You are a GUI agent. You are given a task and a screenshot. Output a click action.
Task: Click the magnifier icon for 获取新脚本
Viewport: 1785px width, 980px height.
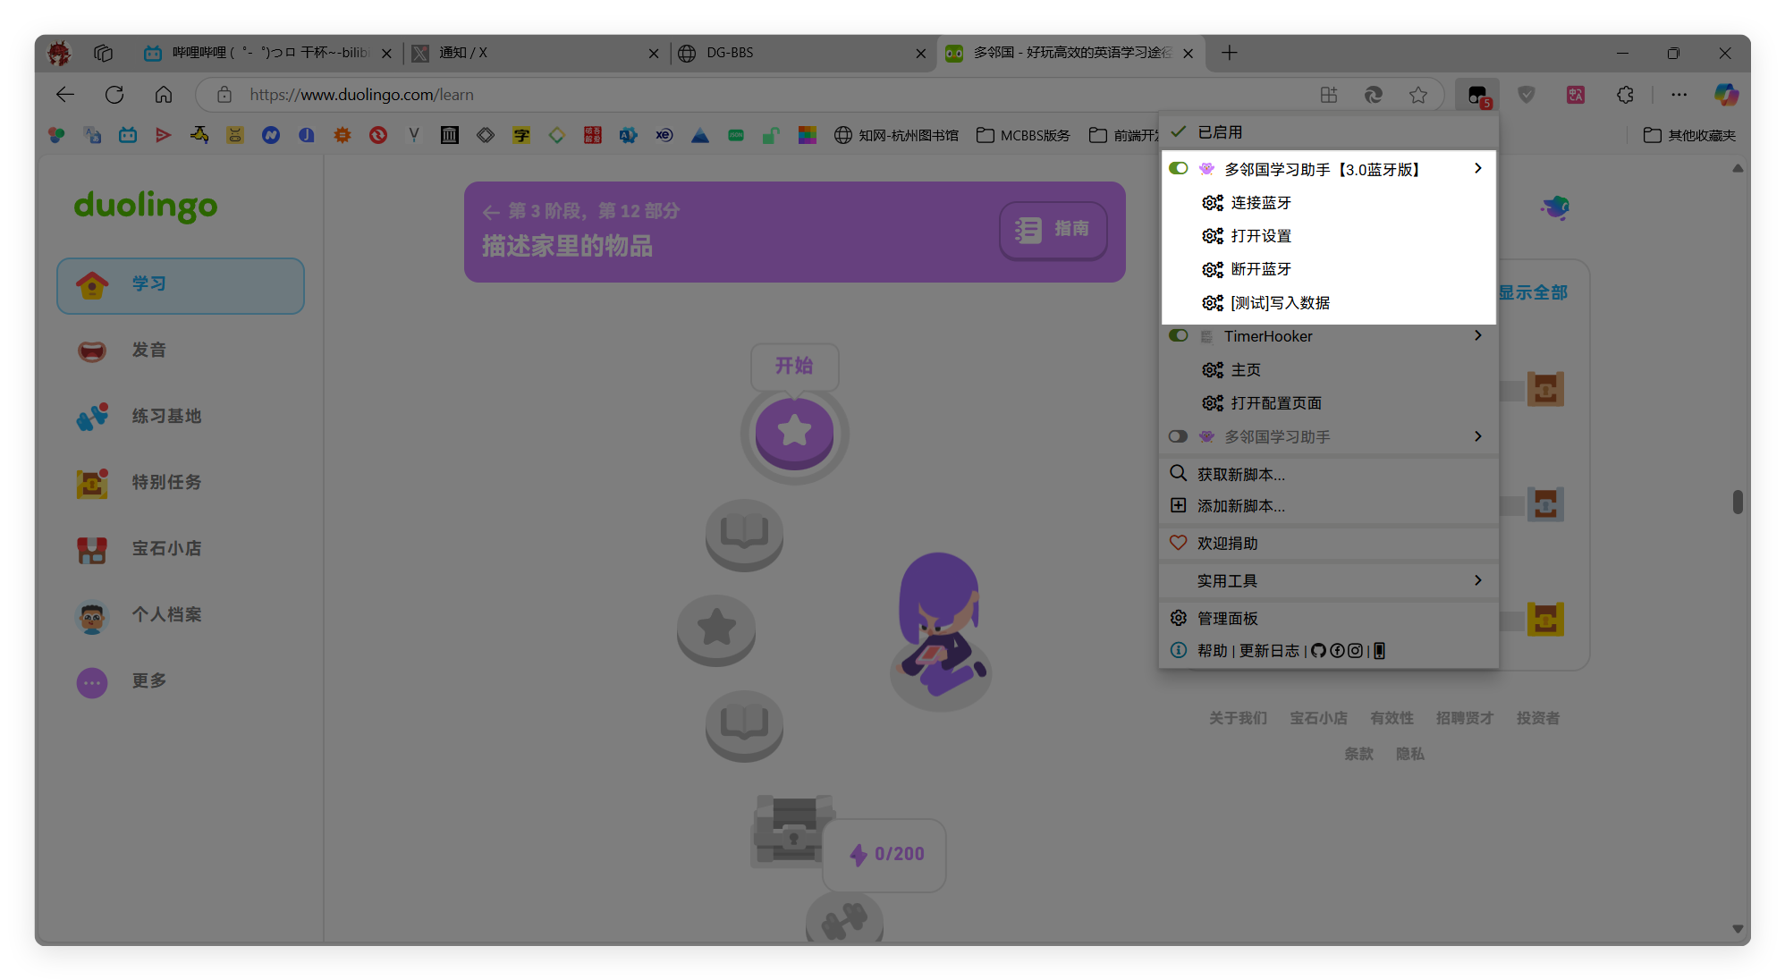coord(1179,473)
